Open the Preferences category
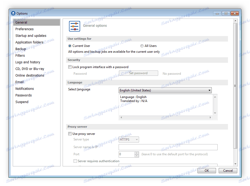Viewport: 250px width, 186px height. coord(37,29)
